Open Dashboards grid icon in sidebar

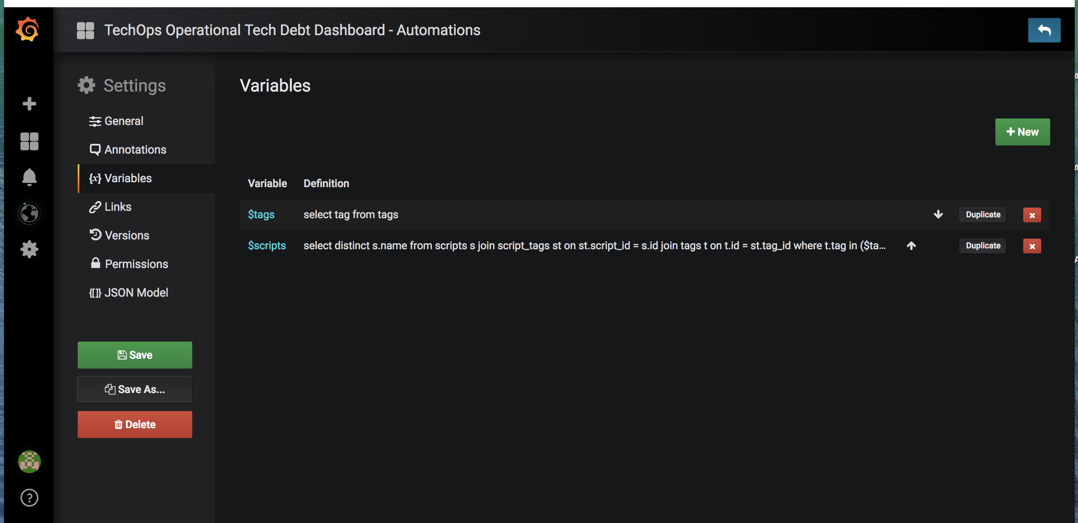(29, 141)
